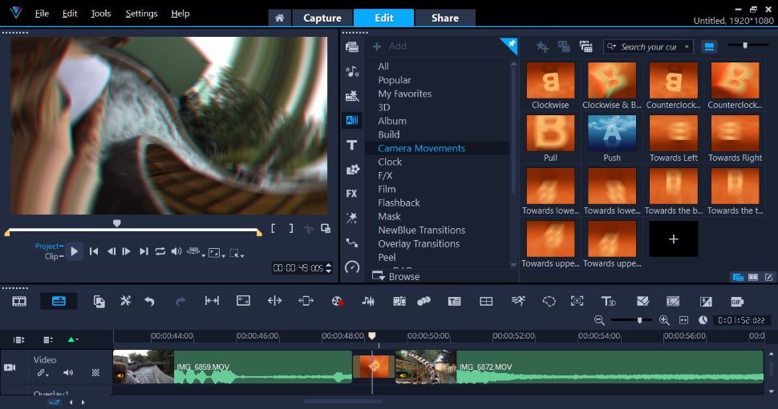778x409 pixels.
Task: Open the Template library icon
Action: (x=352, y=95)
